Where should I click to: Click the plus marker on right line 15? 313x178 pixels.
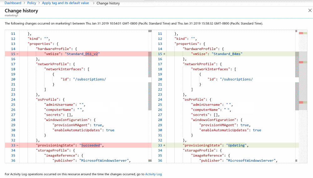(164, 54)
